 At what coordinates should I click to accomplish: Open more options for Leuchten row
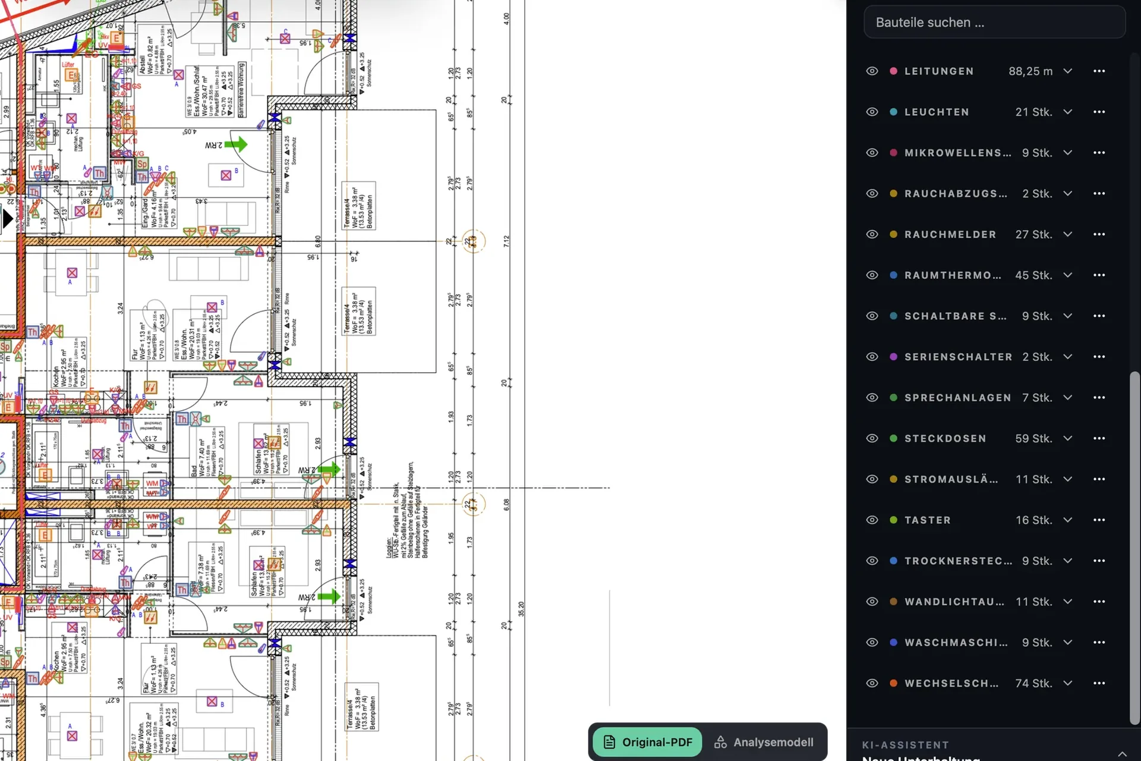1099,112
